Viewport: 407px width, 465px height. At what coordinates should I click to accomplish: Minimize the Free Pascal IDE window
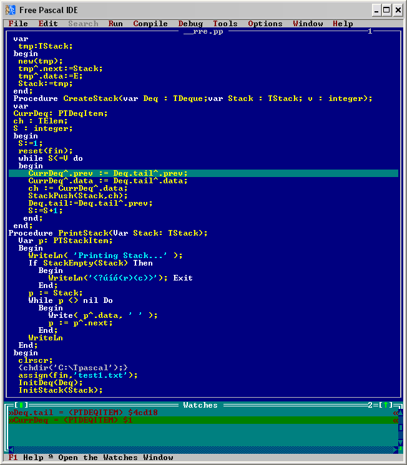[x=377, y=9]
